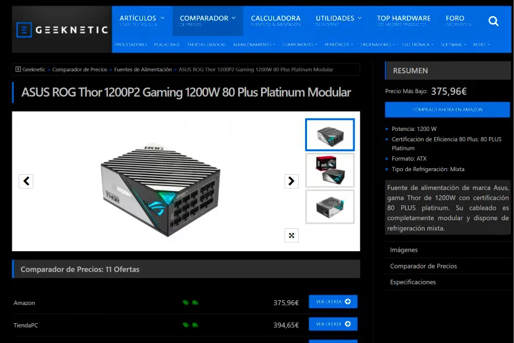Open the Comparador de precios dropdown
The width and height of the screenshot is (514, 343).
208,20
